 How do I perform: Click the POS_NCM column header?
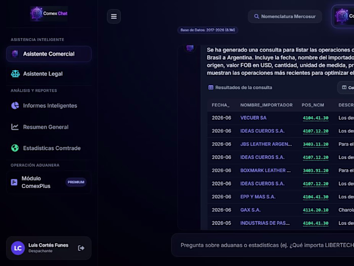coord(313,105)
